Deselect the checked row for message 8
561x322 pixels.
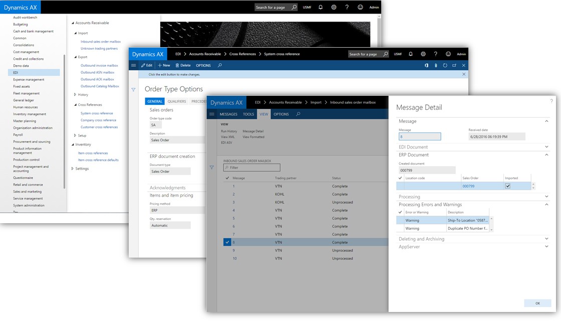click(x=228, y=242)
